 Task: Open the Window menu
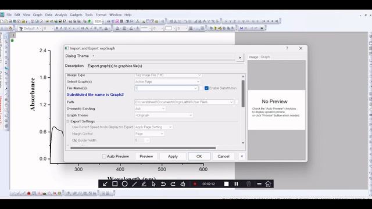point(115,15)
